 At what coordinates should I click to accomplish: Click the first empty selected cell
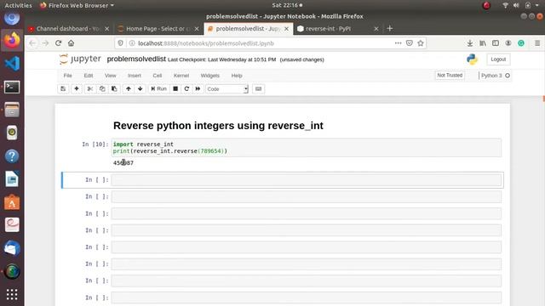307,179
